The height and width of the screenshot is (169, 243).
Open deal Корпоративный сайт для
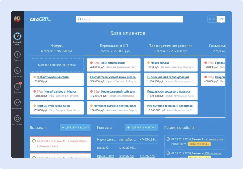click(119, 91)
